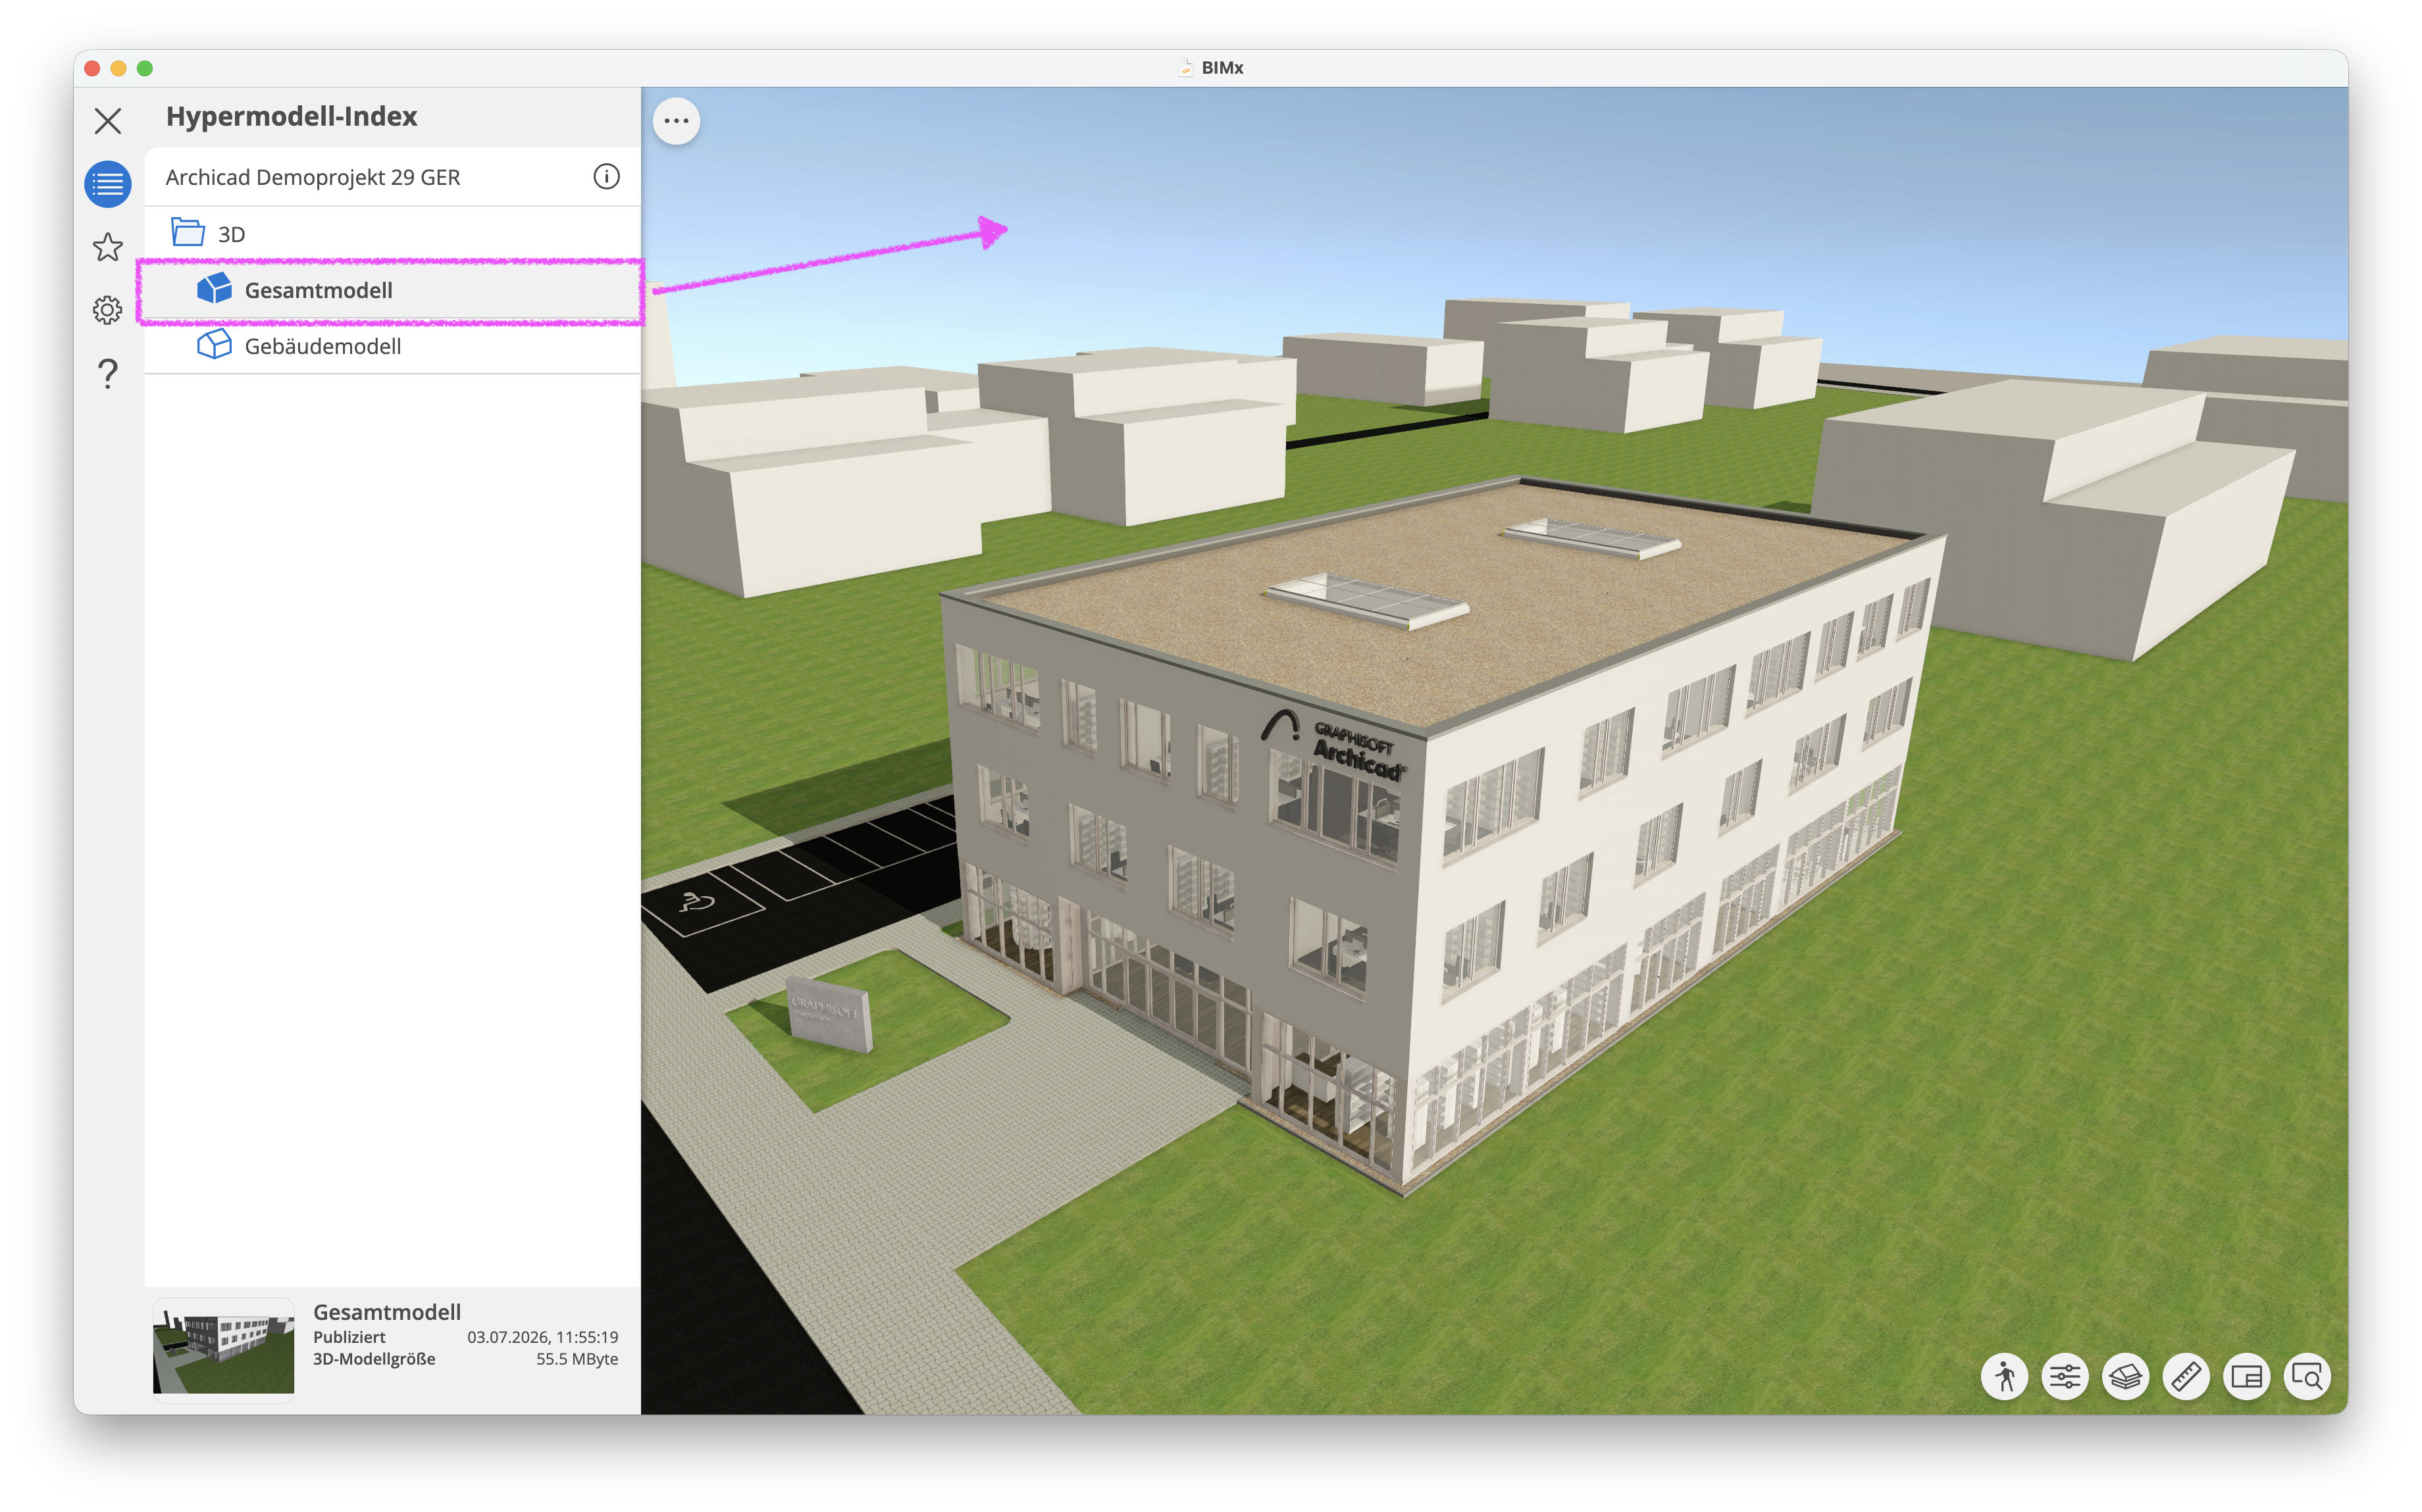Activate walk mode icon
Image resolution: width=2422 pixels, height=1512 pixels.
click(x=2004, y=1377)
